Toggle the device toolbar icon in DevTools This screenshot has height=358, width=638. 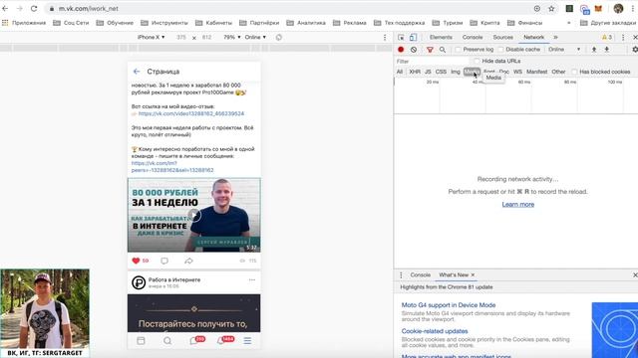(413, 38)
